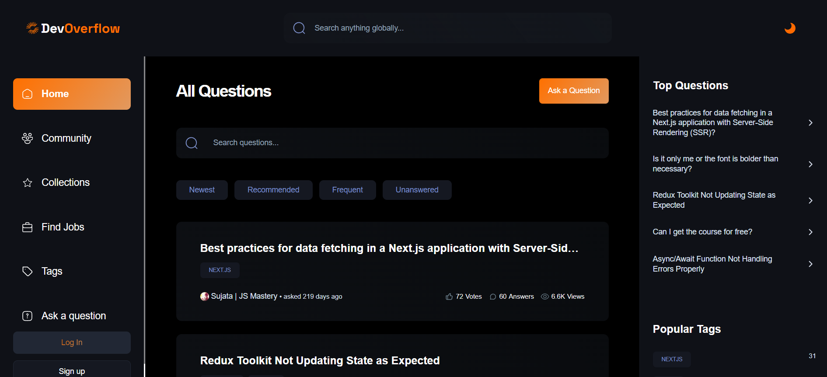Expand chevron beside Redux Toolkit top question

coord(810,200)
